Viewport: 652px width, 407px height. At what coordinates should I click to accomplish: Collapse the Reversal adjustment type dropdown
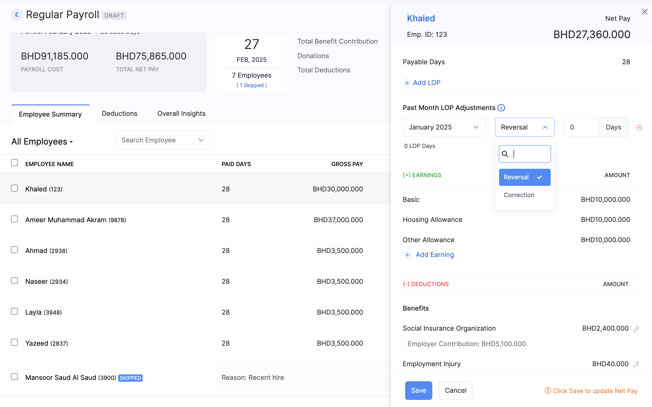[524, 127]
